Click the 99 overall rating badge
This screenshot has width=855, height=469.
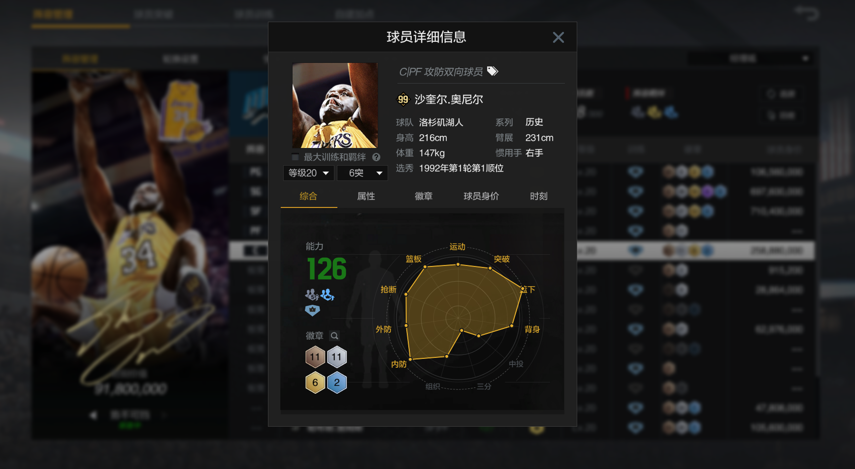[403, 99]
